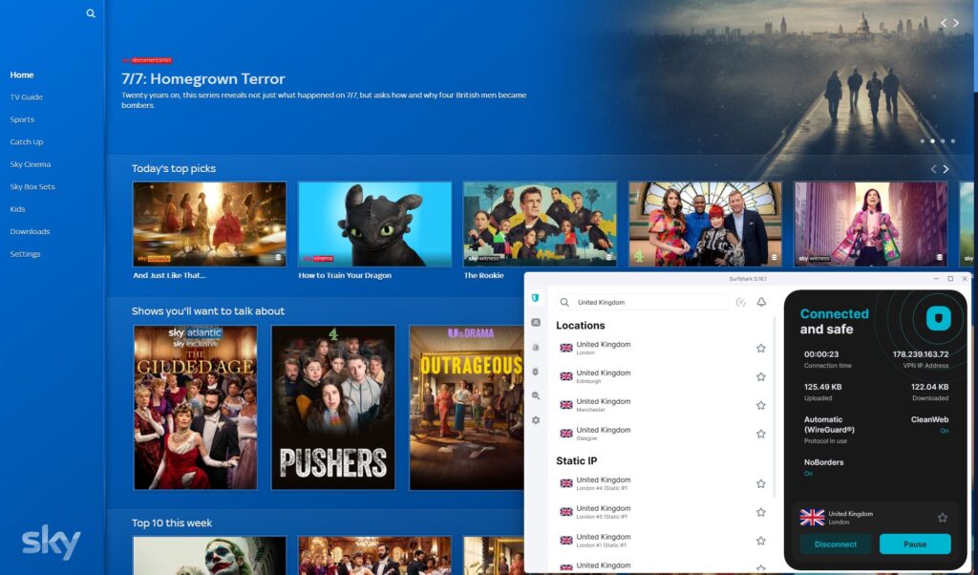This screenshot has width=978, height=575.
Task: Open the Outrageous poster
Action: [x=466, y=407]
